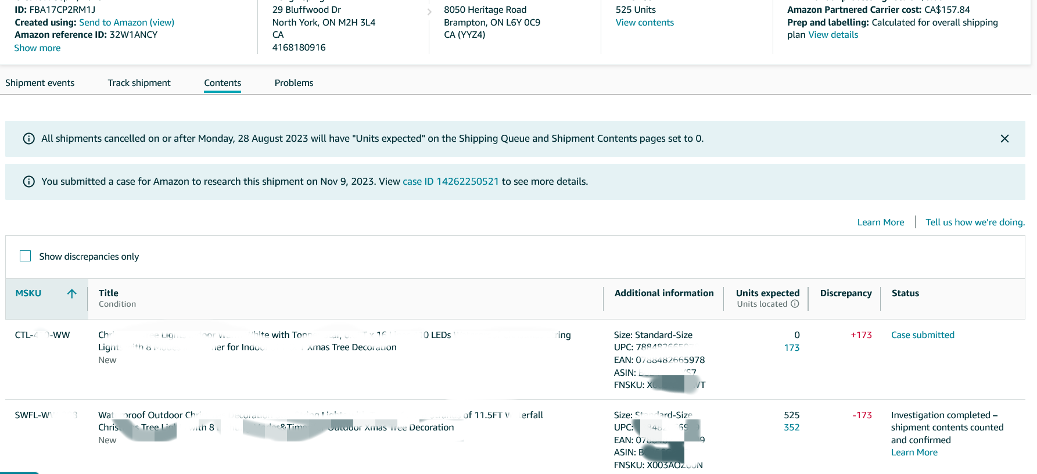Open case ID 14262250521 link

coord(451,182)
